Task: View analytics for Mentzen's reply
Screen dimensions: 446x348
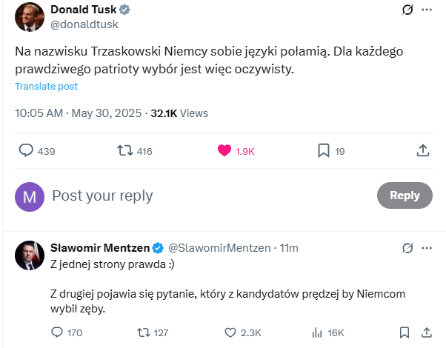Action: click(318, 332)
